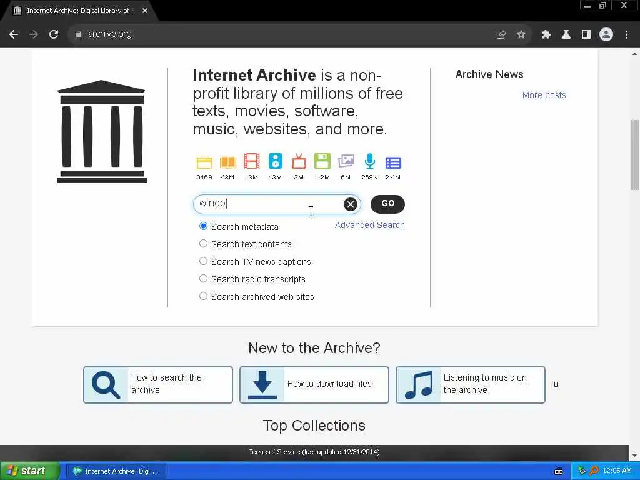Click the share page icon in address bar

[x=501, y=35]
